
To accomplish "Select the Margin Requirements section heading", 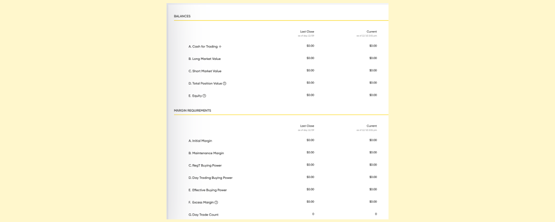I will (x=192, y=111).
